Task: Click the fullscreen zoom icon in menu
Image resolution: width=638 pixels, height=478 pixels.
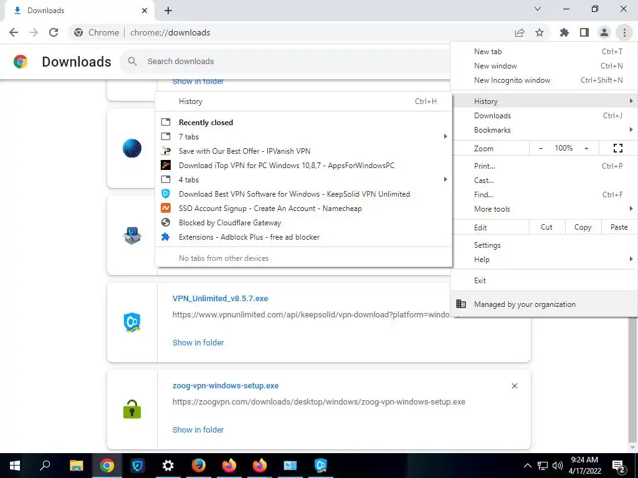Action: coord(617,148)
